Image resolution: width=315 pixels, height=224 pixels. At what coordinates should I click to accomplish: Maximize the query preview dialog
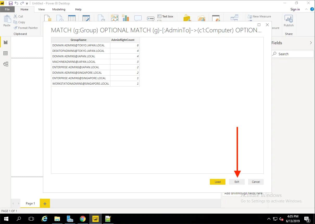[x=259, y=25]
